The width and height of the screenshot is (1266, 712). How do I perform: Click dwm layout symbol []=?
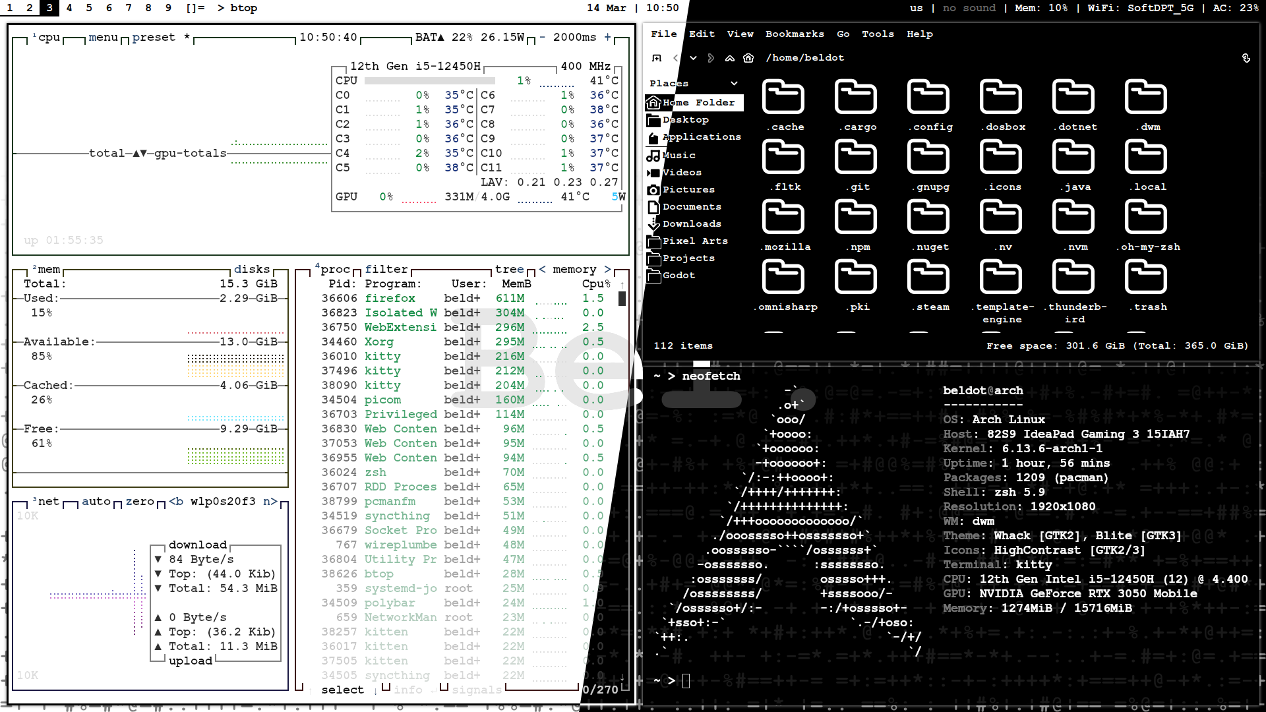tap(195, 8)
